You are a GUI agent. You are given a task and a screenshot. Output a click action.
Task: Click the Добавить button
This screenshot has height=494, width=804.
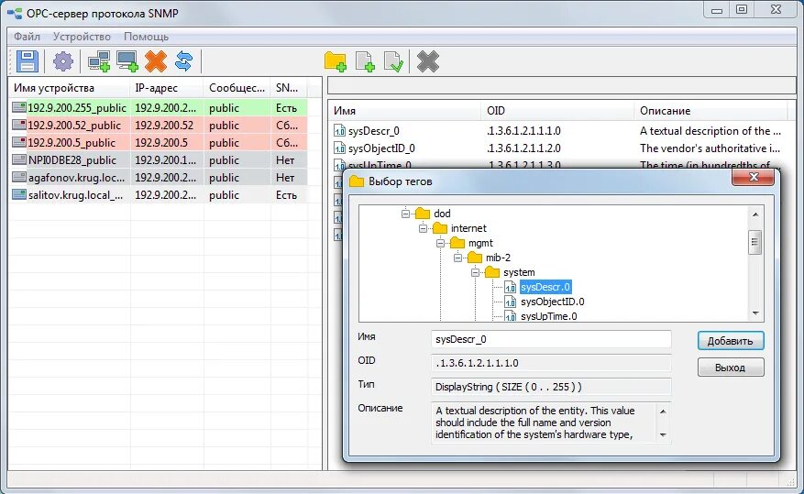click(x=731, y=341)
